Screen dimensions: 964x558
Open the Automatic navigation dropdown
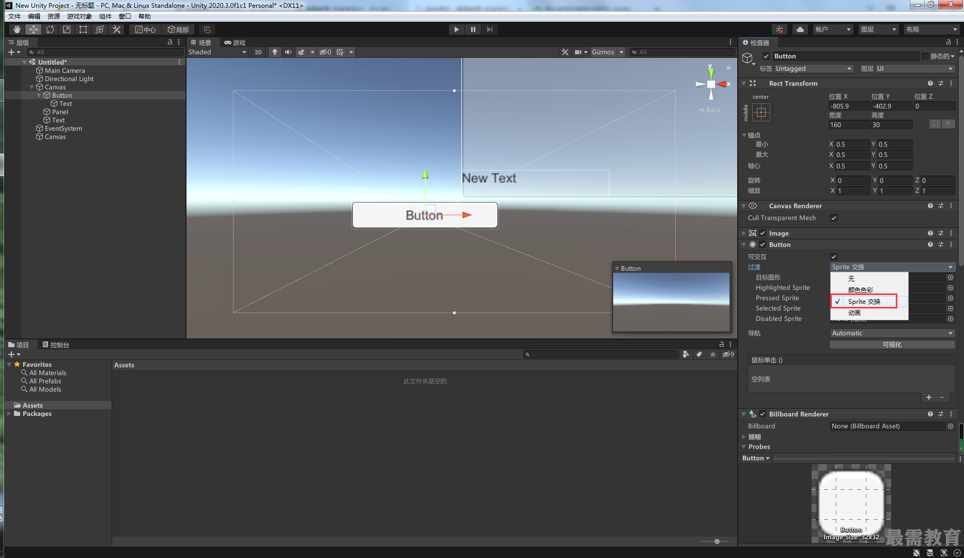coord(892,333)
